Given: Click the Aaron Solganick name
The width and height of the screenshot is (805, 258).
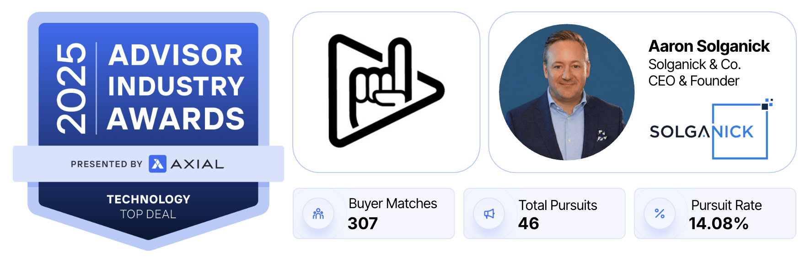Looking at the screenshot, I should pyautogui.click(x=709, y=46).
